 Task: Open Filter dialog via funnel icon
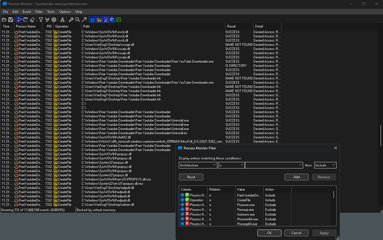point(41,20)
